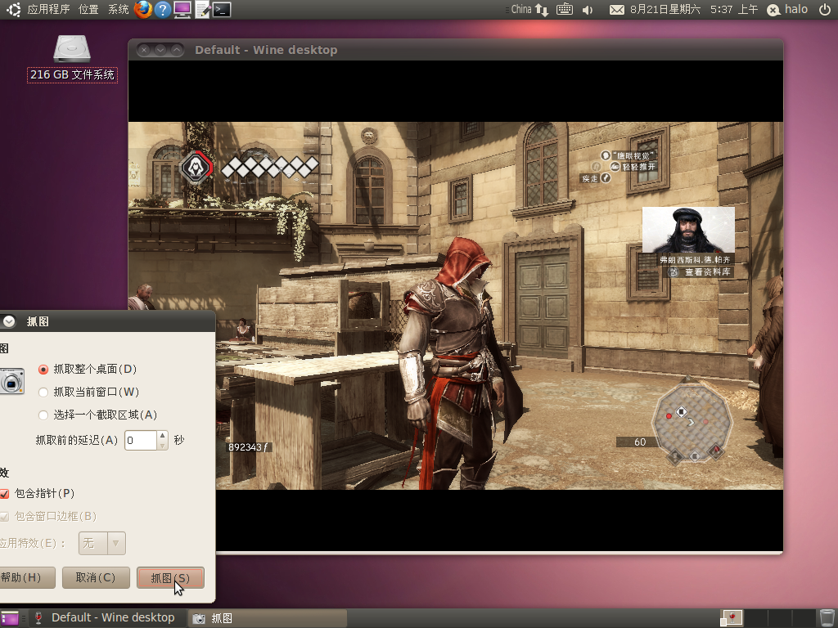Open the text editor launcher icon
The height and width of the screenshot is (628, 838).
tap(202, 10)
